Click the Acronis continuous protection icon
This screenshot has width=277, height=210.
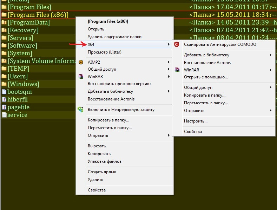(80, 110)
